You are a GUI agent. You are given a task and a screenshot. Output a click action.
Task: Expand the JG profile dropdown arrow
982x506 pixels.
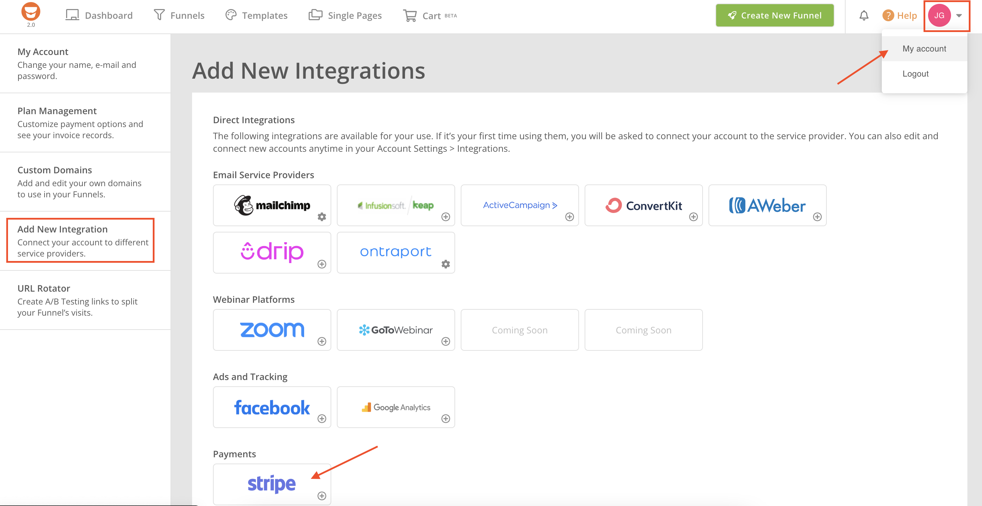959,16
